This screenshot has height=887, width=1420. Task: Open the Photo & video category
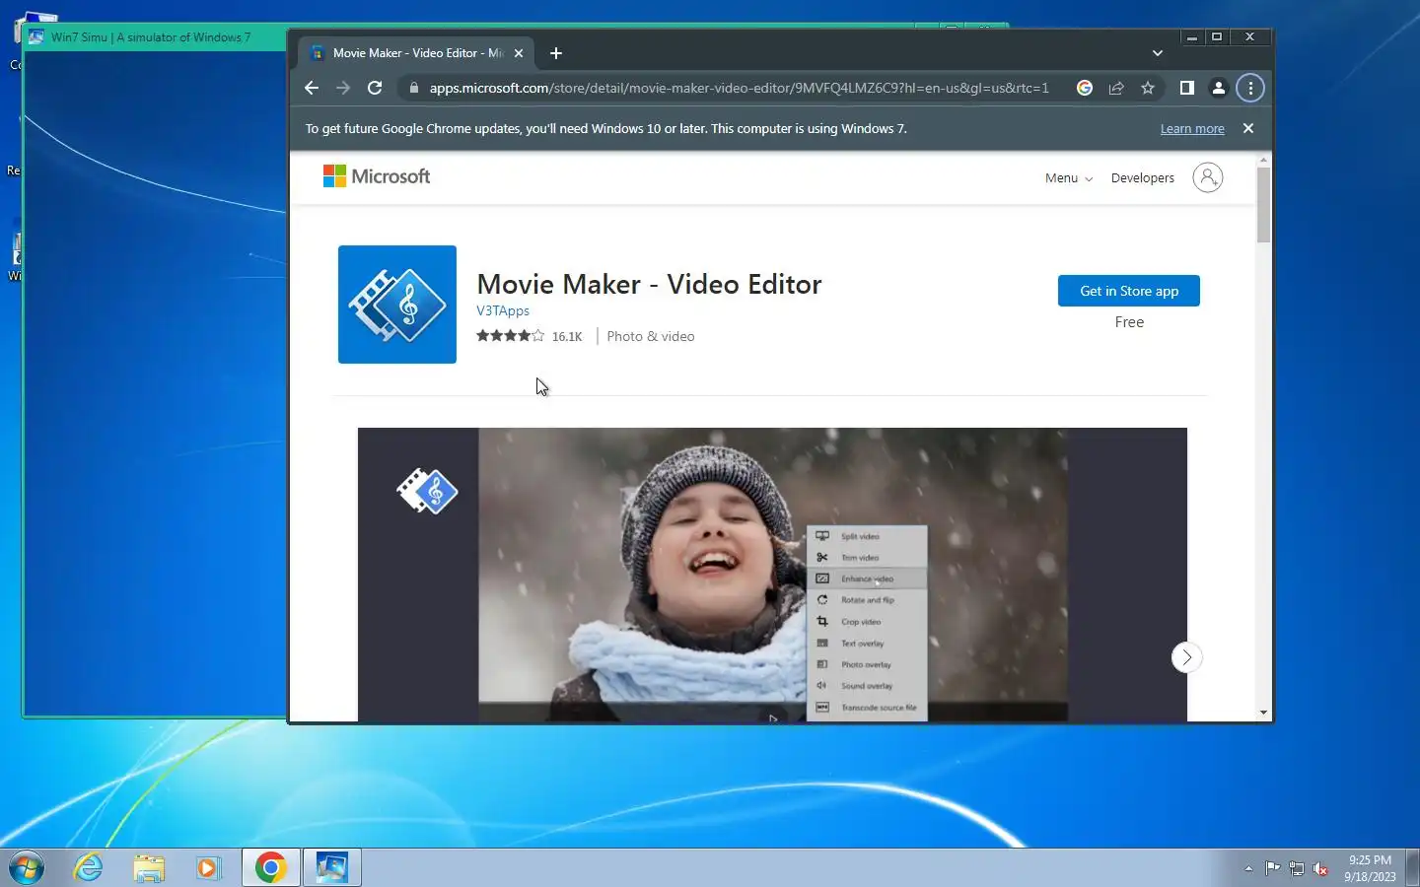[x=651, y=336]
